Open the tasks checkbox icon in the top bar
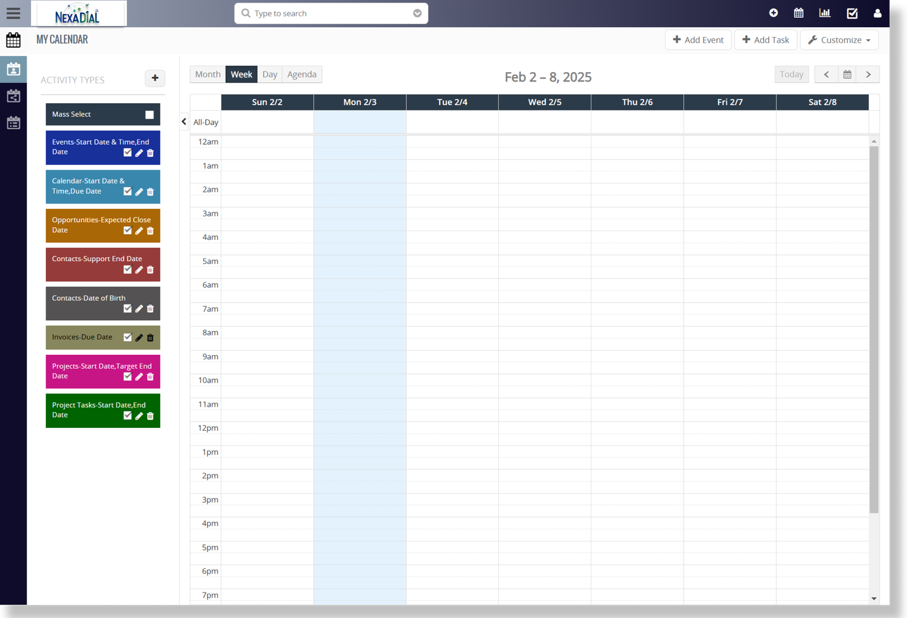The height and width of the screenshot is (618, 908). pyautogui.click(x=852, y=12)
